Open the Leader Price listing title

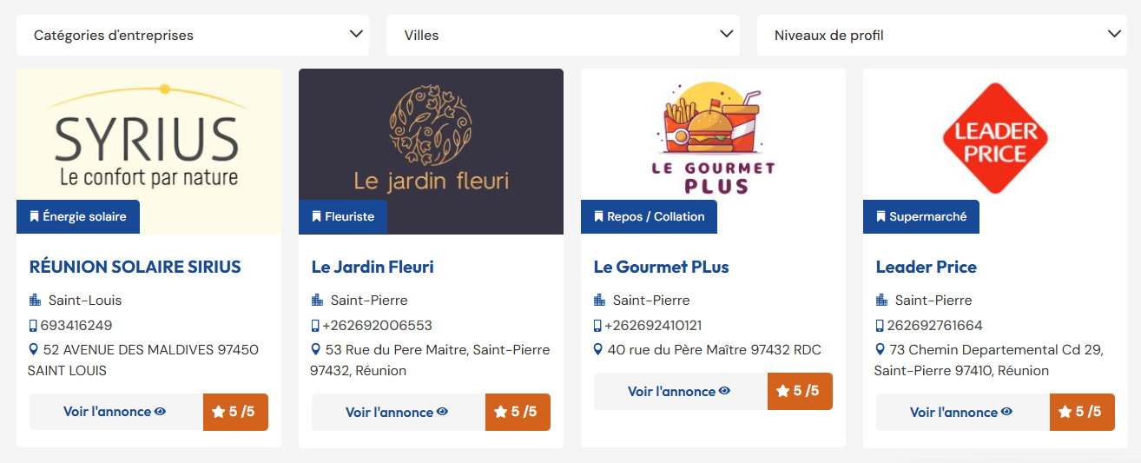(926, 267)
